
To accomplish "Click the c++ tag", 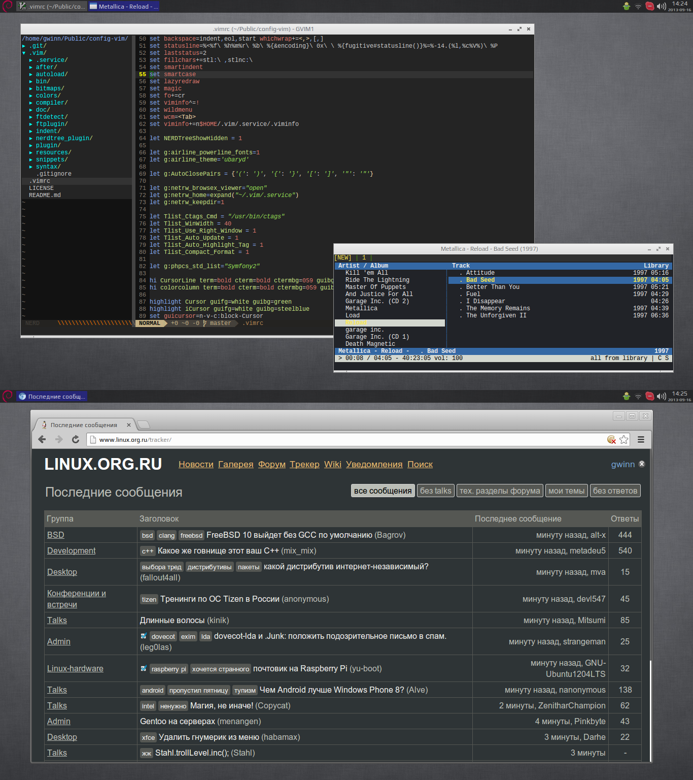I will (x=148, y=551).
